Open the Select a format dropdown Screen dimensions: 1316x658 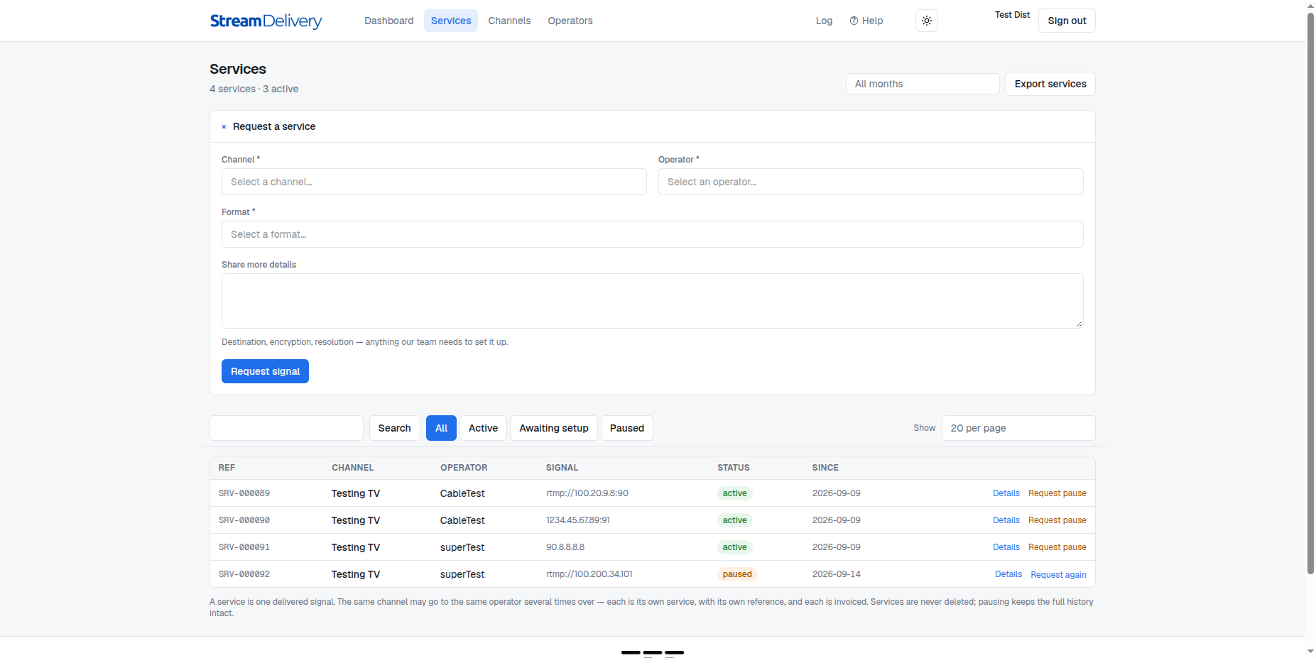pos(653,234)
